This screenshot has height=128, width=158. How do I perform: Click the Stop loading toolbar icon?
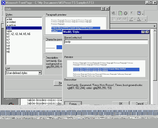click(x=126, y=13)
